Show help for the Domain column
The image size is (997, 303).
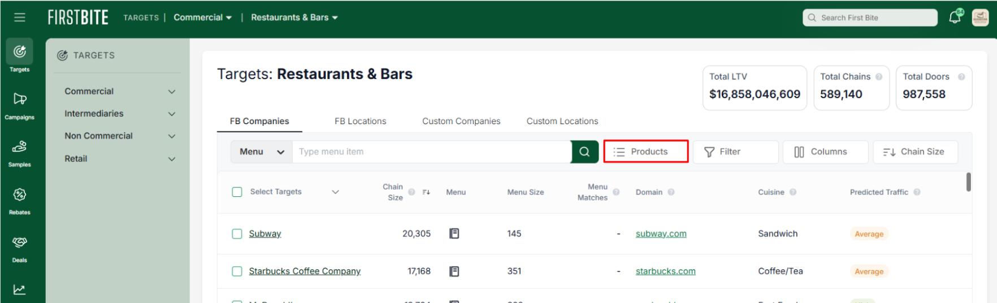coord(671,192)
